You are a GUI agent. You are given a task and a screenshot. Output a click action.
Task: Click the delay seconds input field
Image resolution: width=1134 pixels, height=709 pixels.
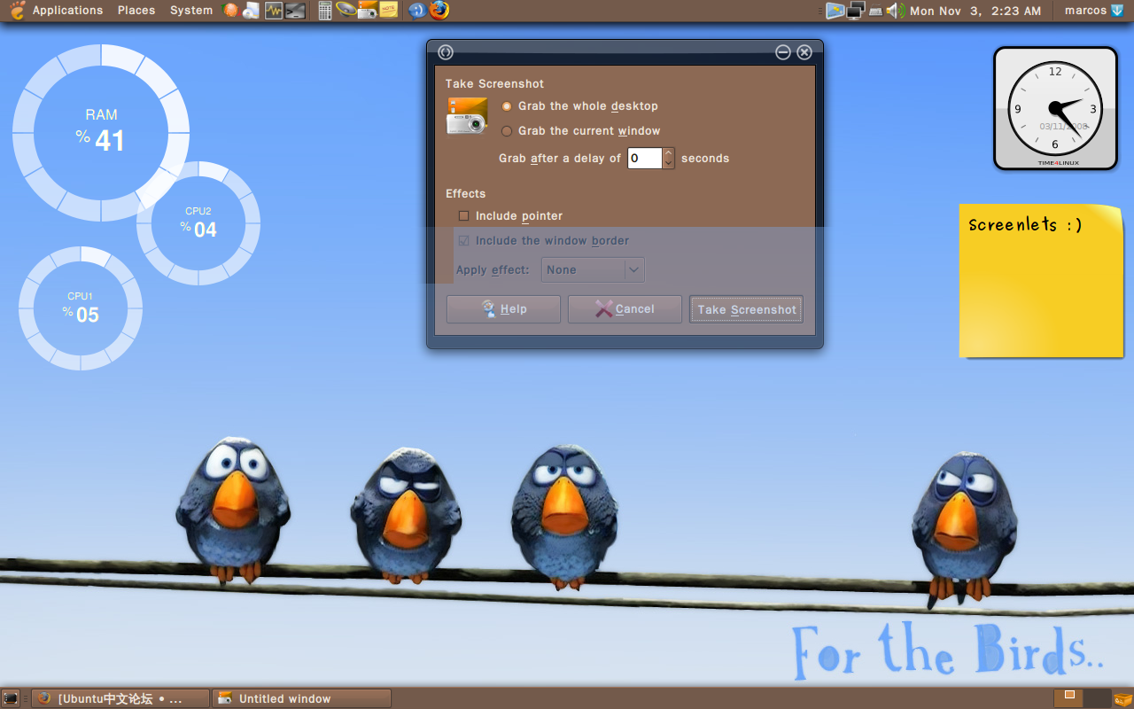click(x=644, y=159)
